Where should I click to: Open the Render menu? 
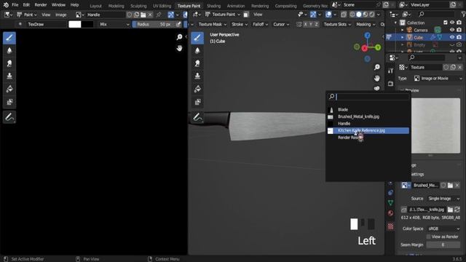(x=41, y=5)
